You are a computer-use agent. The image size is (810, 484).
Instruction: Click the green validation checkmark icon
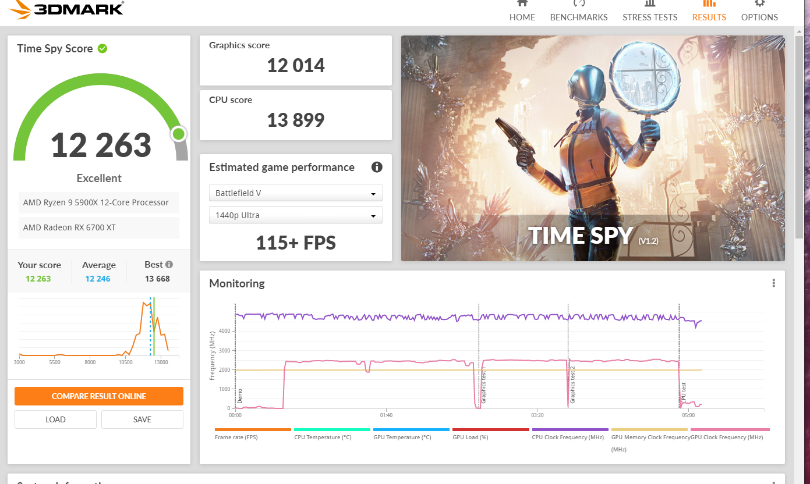102,48
